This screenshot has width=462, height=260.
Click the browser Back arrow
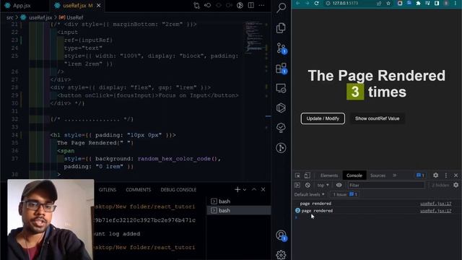(297, 3)
